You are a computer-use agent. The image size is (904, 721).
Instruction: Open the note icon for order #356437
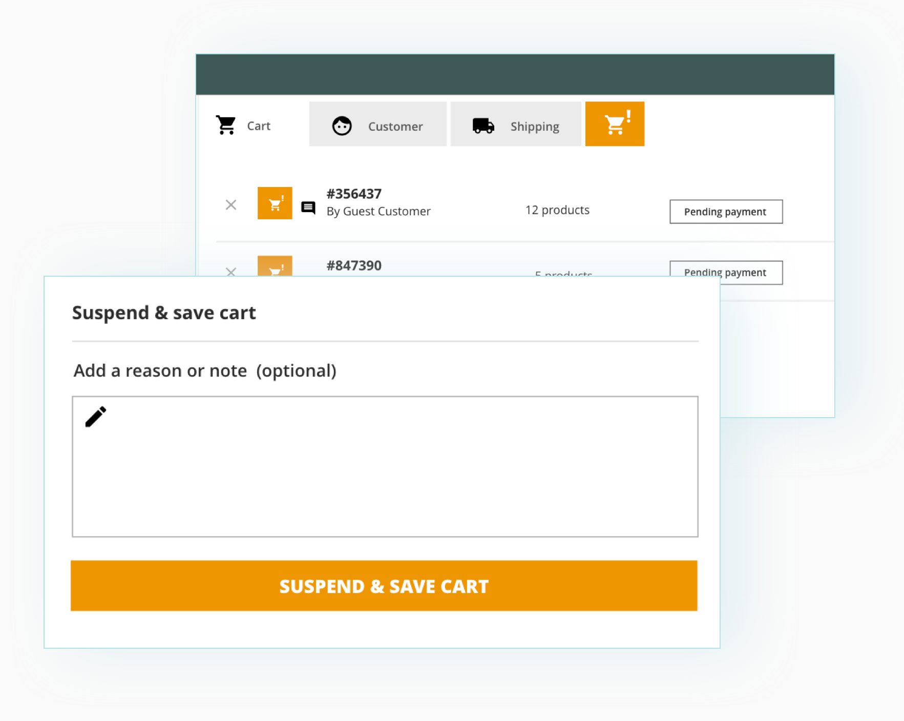click(x=308, y=208)
